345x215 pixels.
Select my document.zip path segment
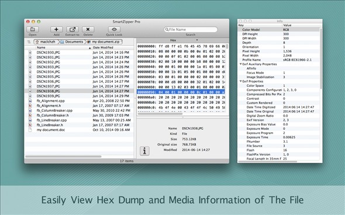(104, 41)
